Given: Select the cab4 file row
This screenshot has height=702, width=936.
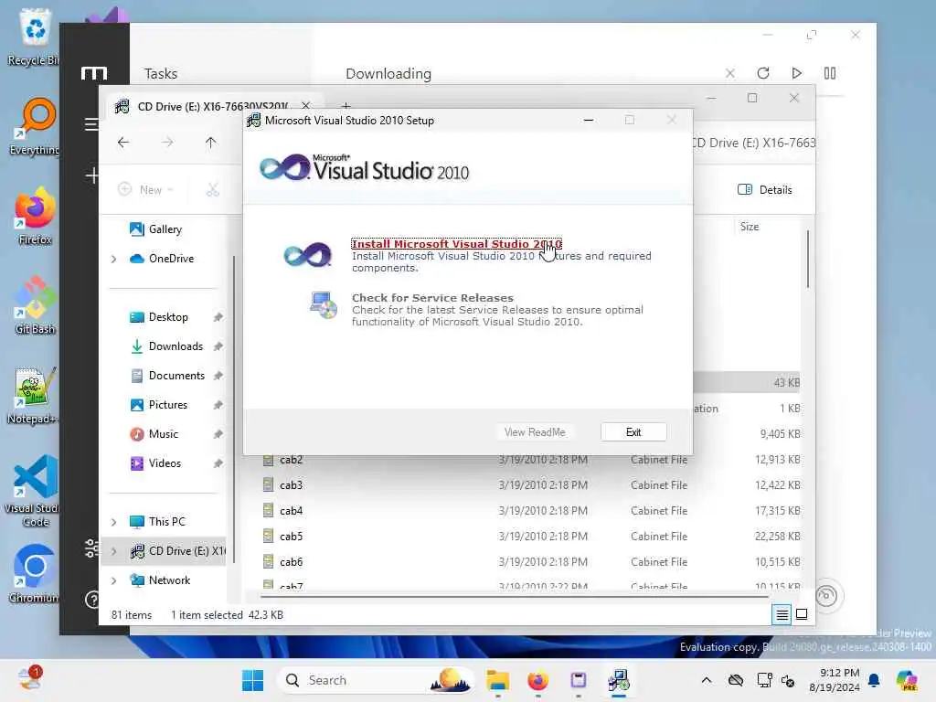Looking at the screenshot, I should coord(531,511).
